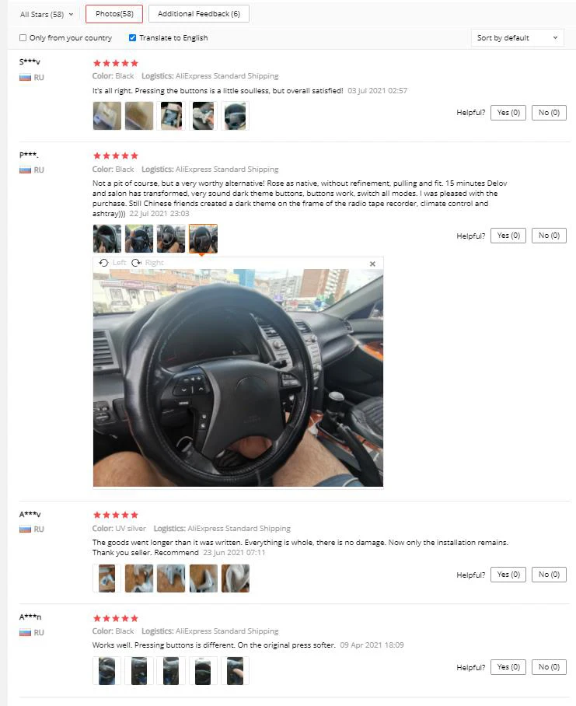This screenshot has height=706, width=576.
Task: Click the Russian flag icon beside S***v
Action: point(25,78)
